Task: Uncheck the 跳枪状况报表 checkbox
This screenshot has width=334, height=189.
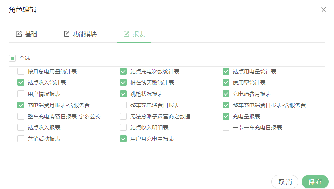Action: point(123,94)
